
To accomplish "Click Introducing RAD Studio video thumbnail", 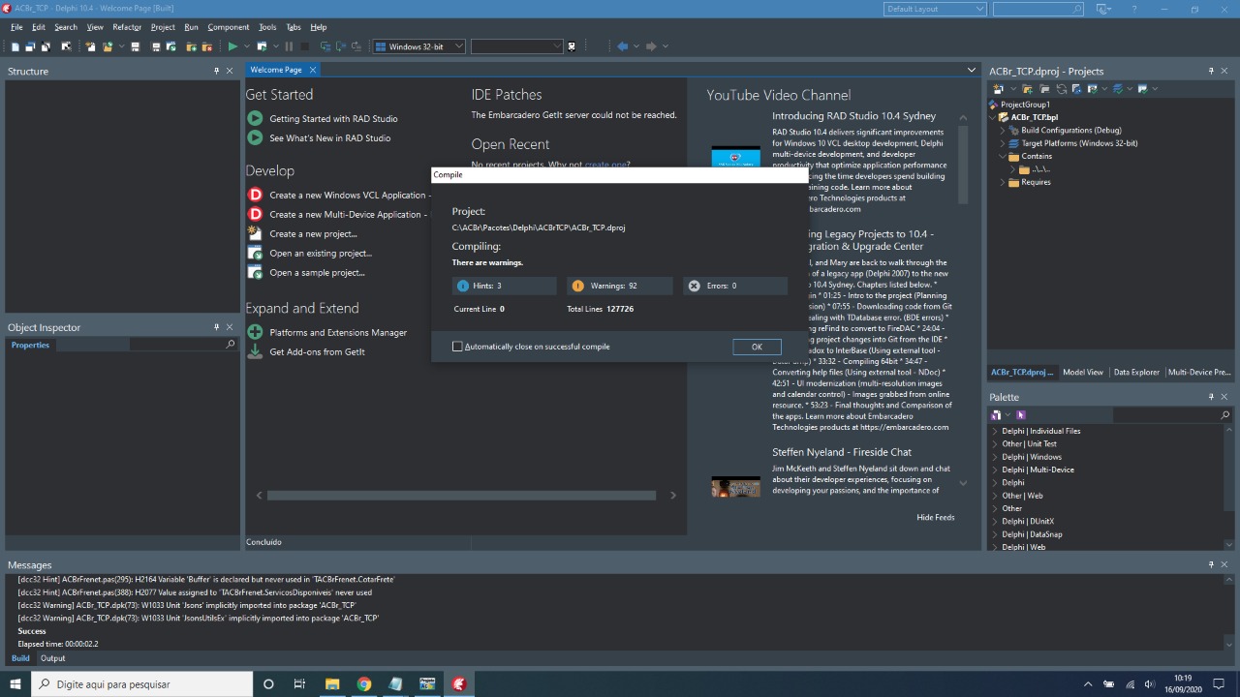I will (x=735, y=158).
